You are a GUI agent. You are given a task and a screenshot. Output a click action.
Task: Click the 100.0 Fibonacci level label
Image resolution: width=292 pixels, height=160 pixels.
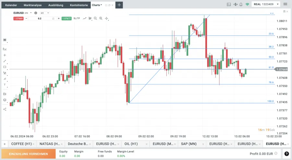[271, 101]
